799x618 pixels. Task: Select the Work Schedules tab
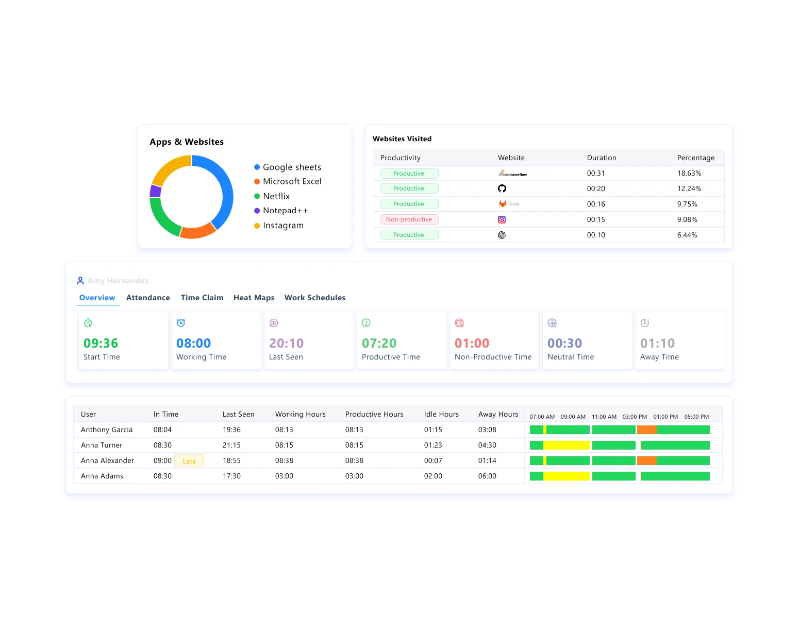point(315,298)
